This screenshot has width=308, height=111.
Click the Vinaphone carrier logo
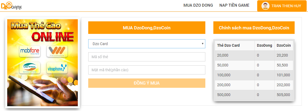57,68
